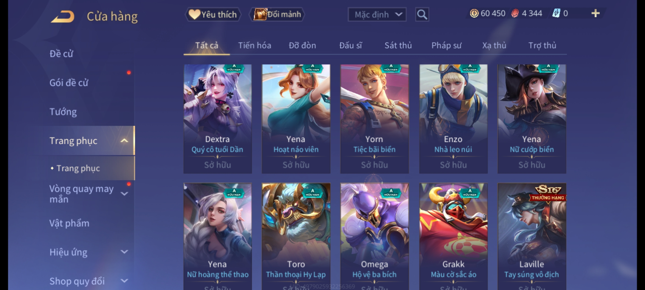Tap the blue voucher currency icon
The width and height of the screenshot is (645, 290).
pyautogui.click(x=556, y=13)
